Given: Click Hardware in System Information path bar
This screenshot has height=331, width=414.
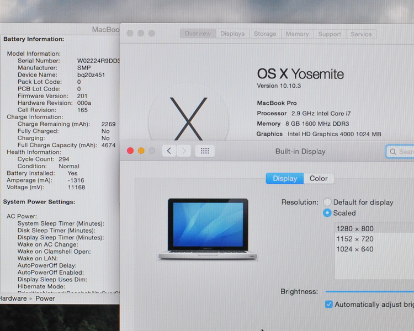Looking at the screenshot, I should (13, 298).
